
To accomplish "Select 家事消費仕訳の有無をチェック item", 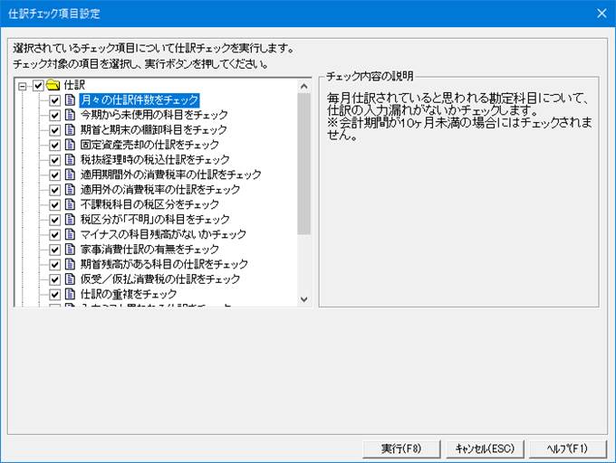I will (x=149, y=250).
